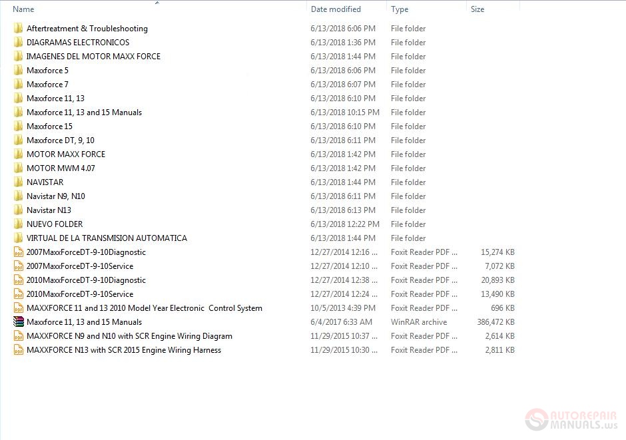626x440 pixels.
Task: Select 'MAXXFORCE N9 and N10 with SCR Engine Wiring Diagram'
Action: (129, 336)
